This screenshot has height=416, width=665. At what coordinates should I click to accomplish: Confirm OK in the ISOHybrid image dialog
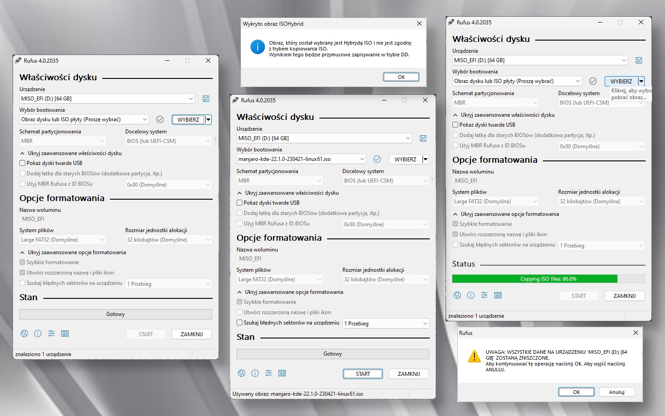[x=401, y=77]
